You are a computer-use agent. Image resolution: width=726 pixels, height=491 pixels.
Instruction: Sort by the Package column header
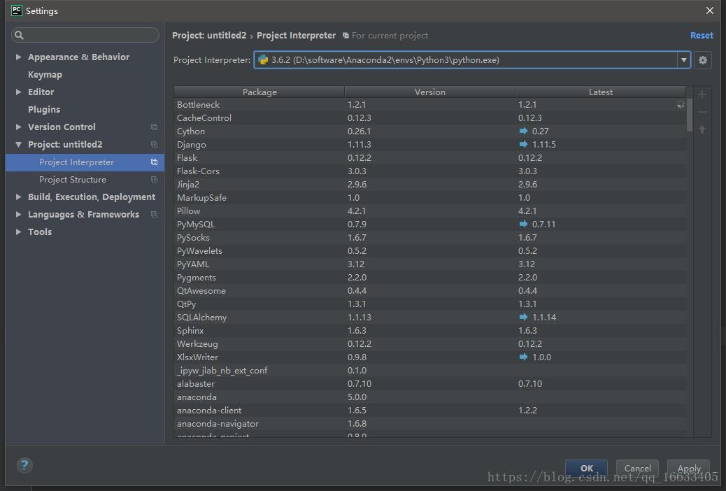[259, 92]
